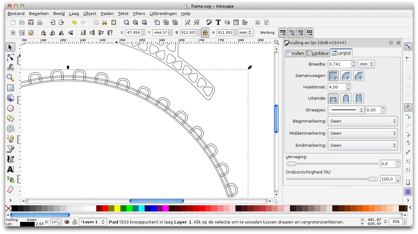Select the Eraser tool
Screen dimensions: 418x234
pyautogui.click(x=10, y=190)
